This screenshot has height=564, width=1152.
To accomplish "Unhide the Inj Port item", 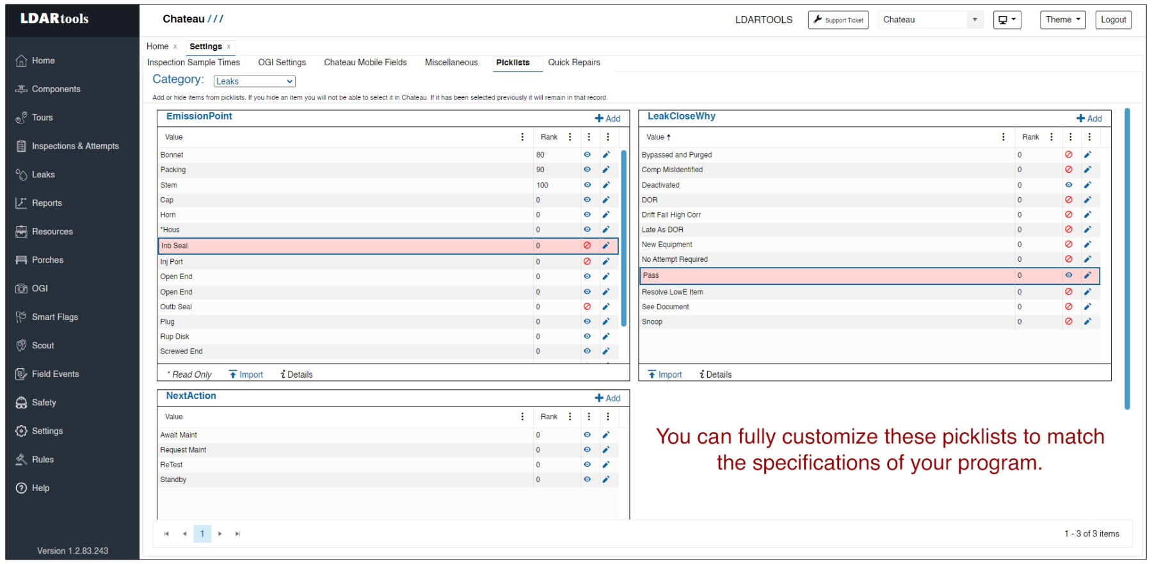I will pyautogui.click(x=587, y=261).
